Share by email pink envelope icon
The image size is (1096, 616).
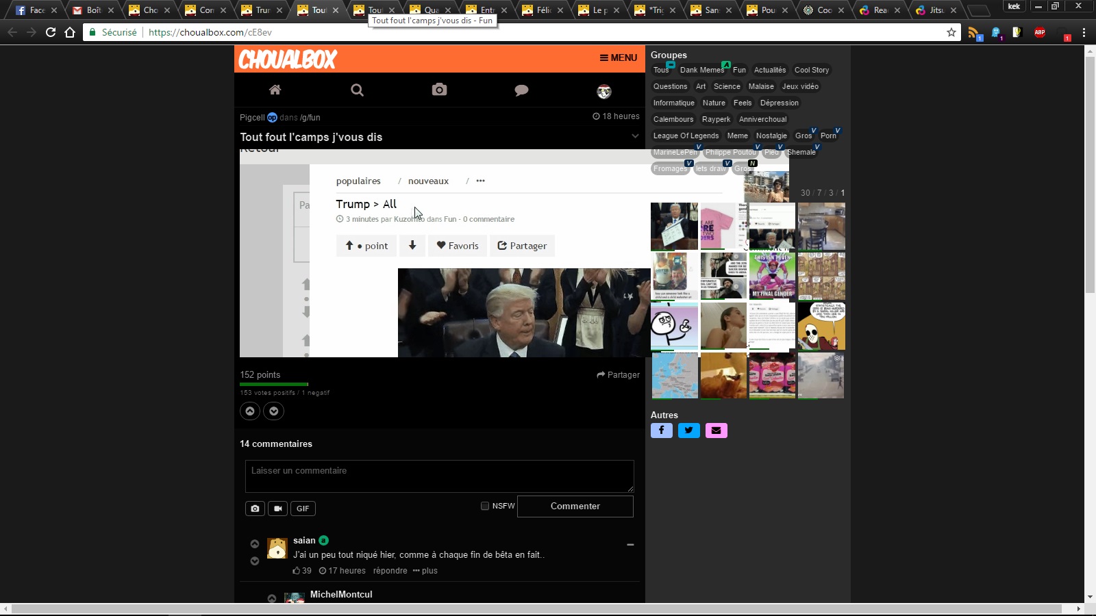pos(717,431)
